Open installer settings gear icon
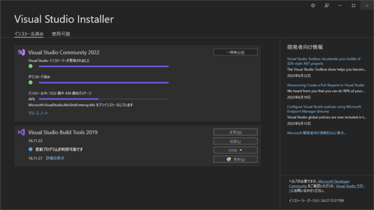This screenshot has width=374, height=210. pos(313,6)
